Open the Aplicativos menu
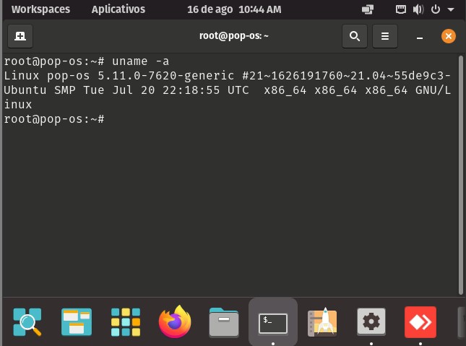 tap(118, 9)
